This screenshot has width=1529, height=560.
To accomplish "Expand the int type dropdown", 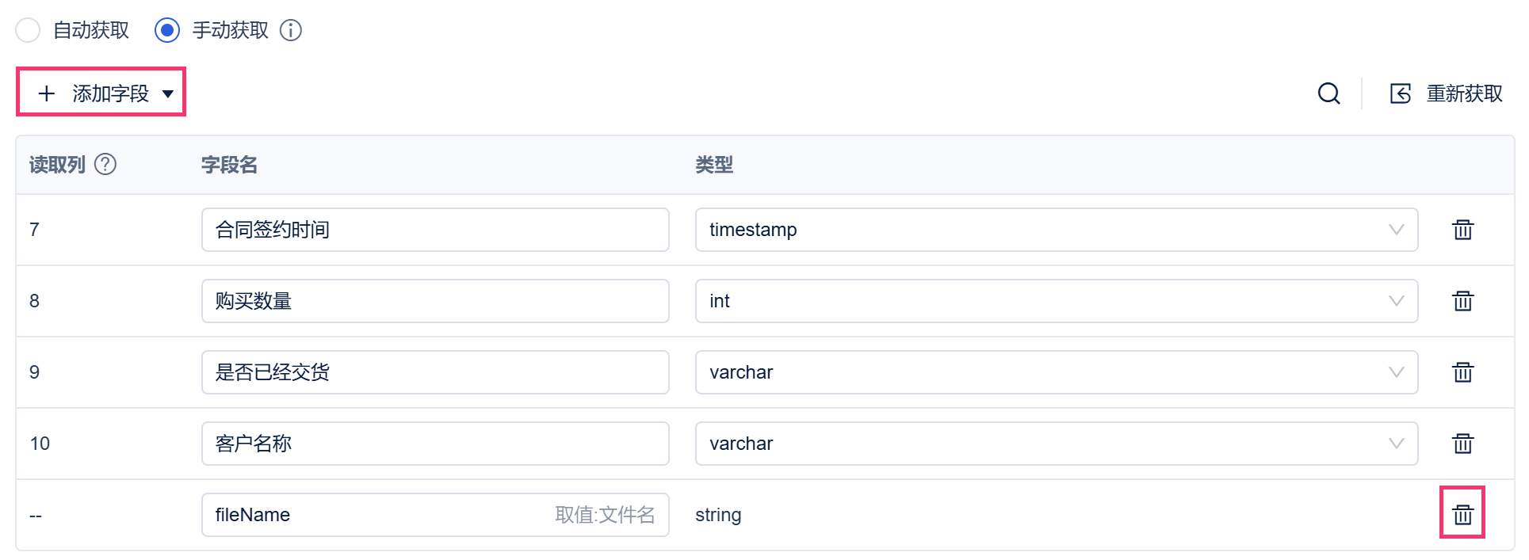I will click(x=1057, y=301).
